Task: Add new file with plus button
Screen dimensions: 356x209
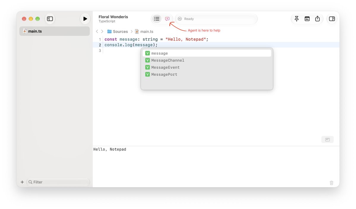Action: click(22, 182)
